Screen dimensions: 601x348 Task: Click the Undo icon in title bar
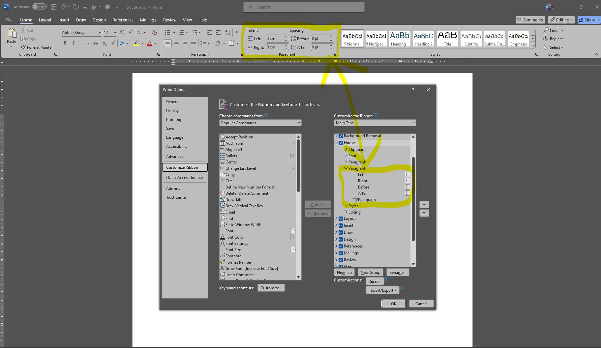coord(63,7)
